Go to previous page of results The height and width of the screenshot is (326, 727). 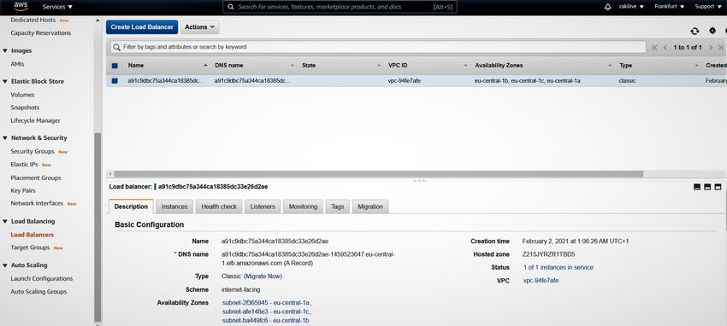(665, 48)
